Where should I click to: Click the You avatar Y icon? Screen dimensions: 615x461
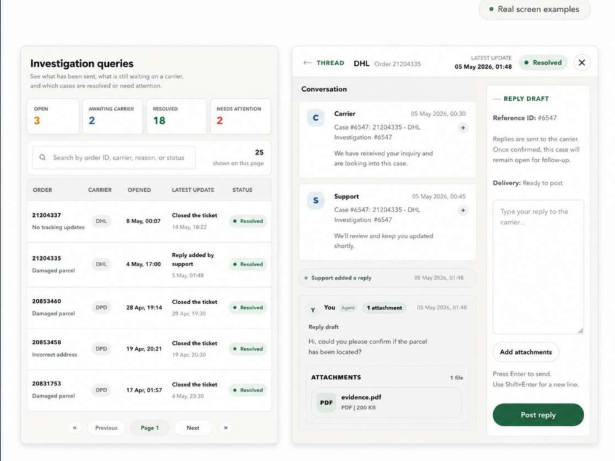pyautogui.click(x=313, y=310)
